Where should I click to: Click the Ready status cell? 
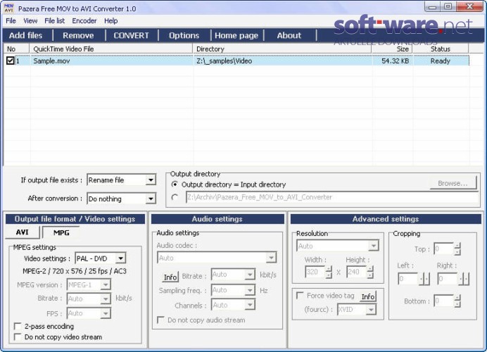tap(440, 61)
